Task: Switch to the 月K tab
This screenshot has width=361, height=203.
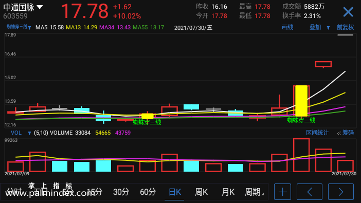Action: (228, 192)
